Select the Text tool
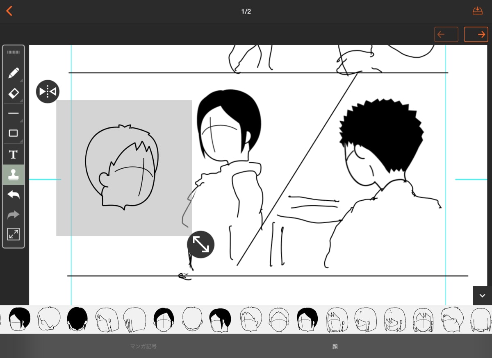 14,154
